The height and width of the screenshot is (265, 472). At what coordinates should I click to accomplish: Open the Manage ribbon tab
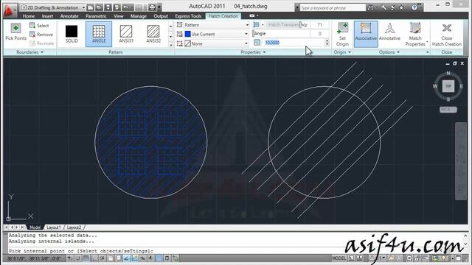[x=139, y=16]
